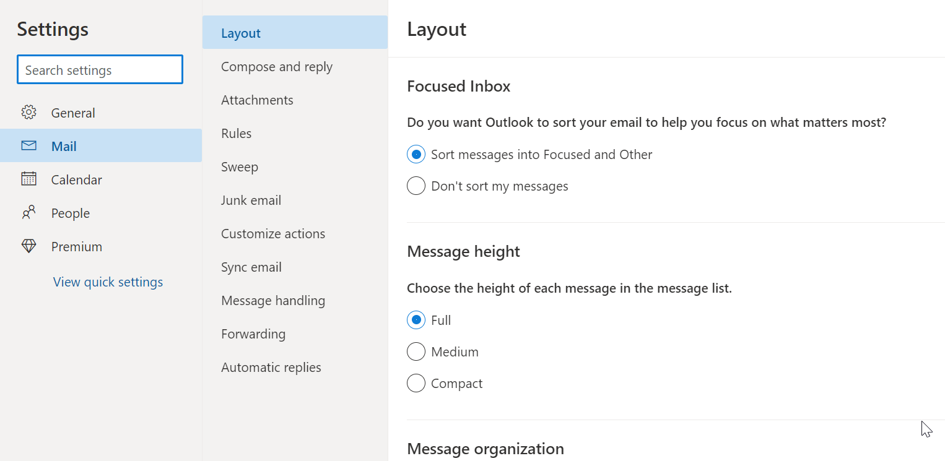Viewport: 945px width, 461px height.
Task: Open Message handling settings
Action: [273, 300]
